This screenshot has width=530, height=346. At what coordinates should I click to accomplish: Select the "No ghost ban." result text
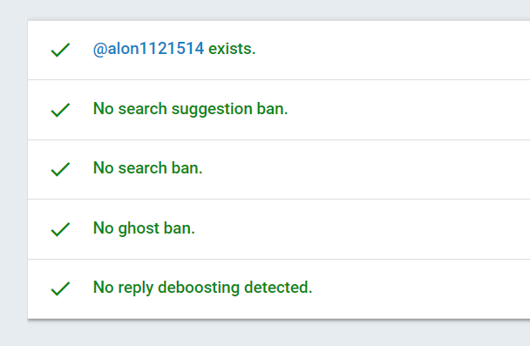[x=144, y=228]
